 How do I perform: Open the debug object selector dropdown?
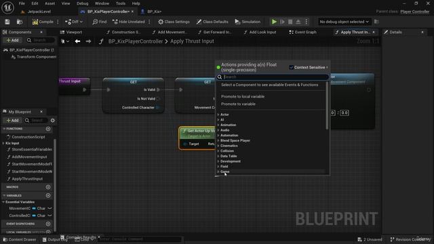click(344, 22)
